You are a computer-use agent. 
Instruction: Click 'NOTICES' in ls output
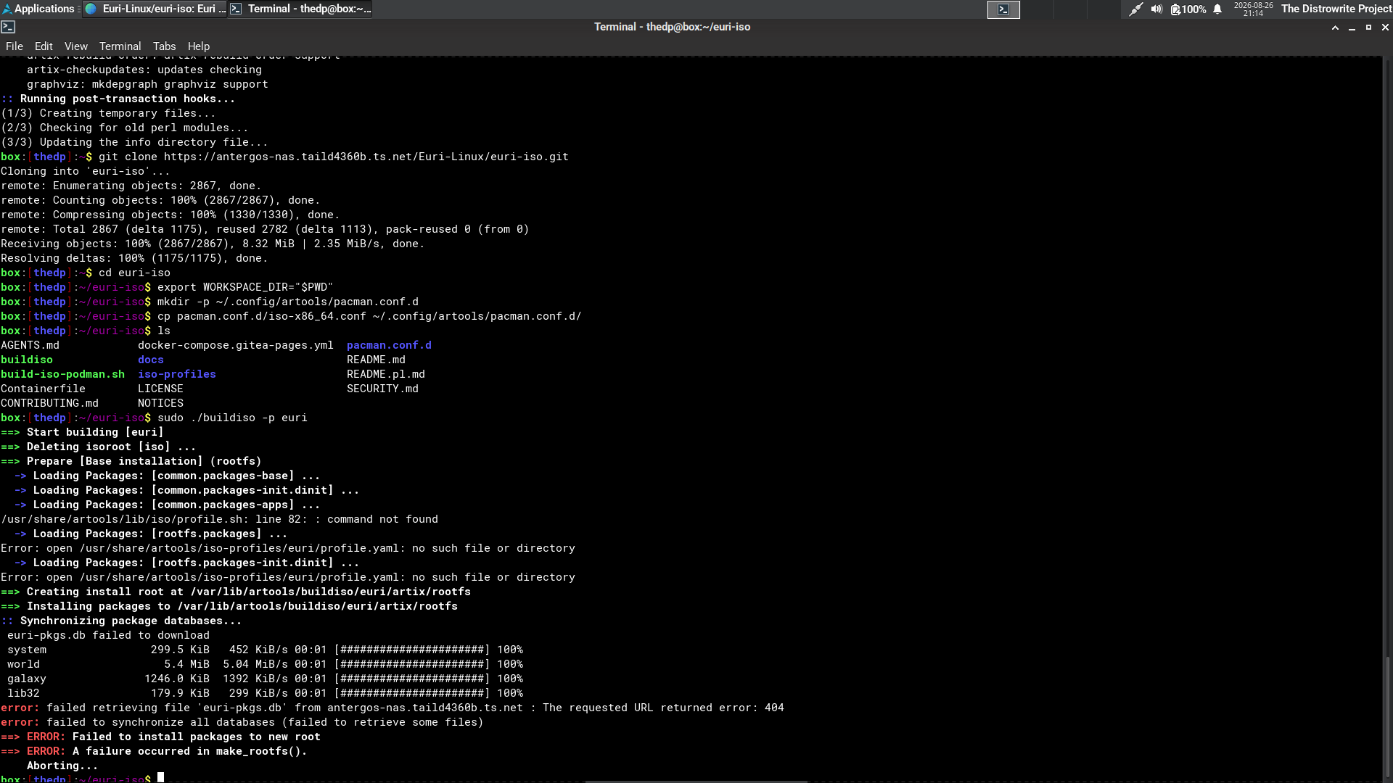160,403
